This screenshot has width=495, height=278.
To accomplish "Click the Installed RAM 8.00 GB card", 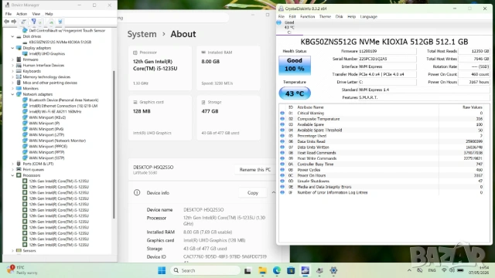I will (229, 68).
